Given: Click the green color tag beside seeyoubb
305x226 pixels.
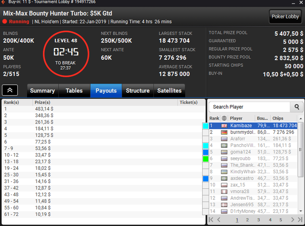Looking at the screenshot, I should [206, 159].
